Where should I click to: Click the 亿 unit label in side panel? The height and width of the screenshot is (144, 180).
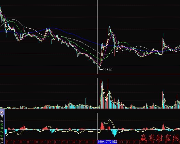tap(2, 143)
